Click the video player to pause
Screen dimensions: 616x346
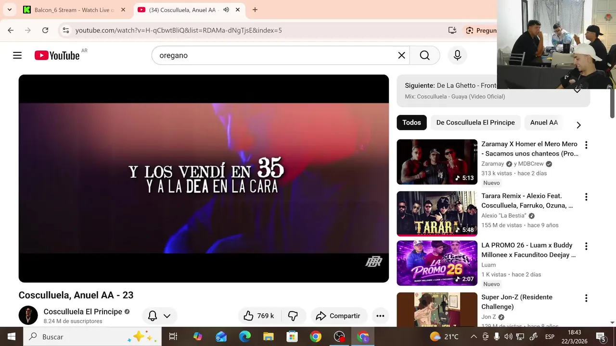[204, 178]
